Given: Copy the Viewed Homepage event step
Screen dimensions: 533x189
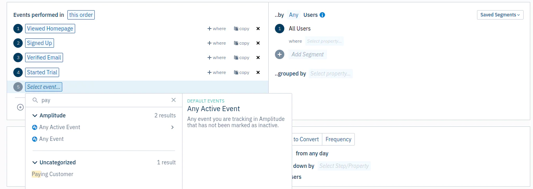Looking at the screenshot, I should coord(241,29).
